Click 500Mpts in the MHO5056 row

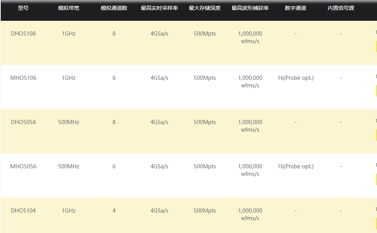coord(205,166)
